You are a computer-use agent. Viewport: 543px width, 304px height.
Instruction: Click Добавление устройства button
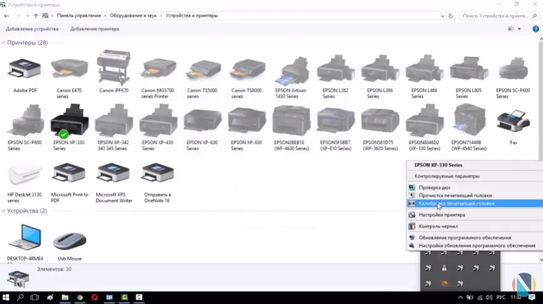tap(32, 29)
